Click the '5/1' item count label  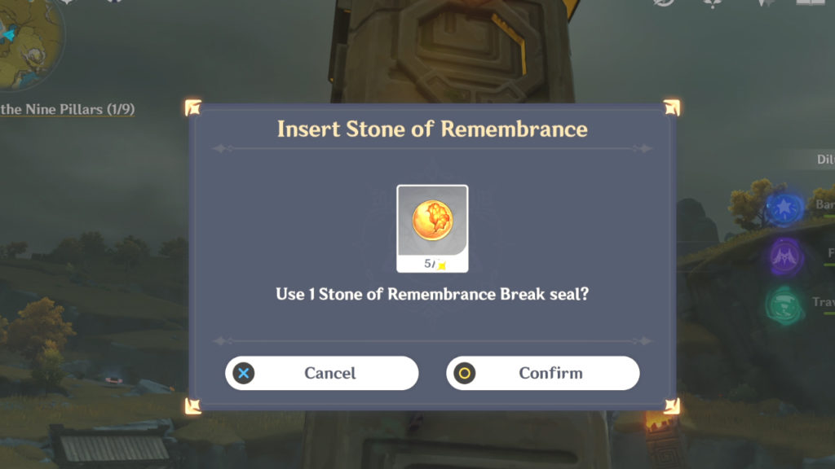point(435,264)
